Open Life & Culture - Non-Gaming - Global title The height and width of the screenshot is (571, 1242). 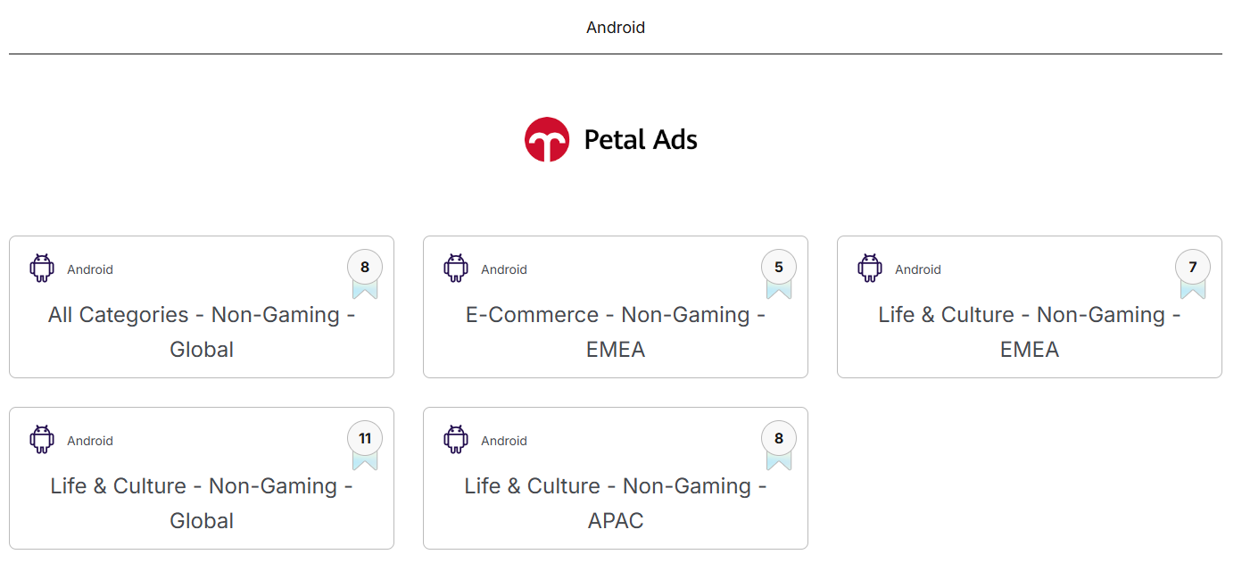(x=202, y=503)
